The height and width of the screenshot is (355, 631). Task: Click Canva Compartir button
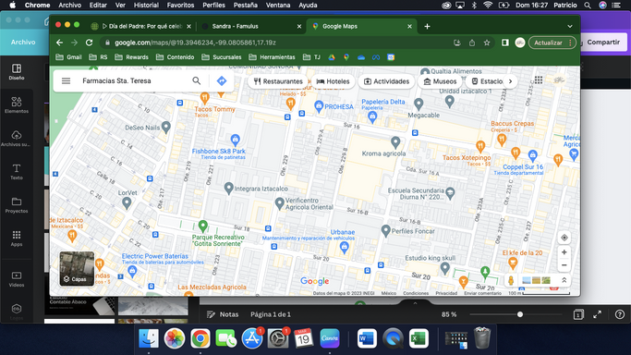click(x=603, y=42)
